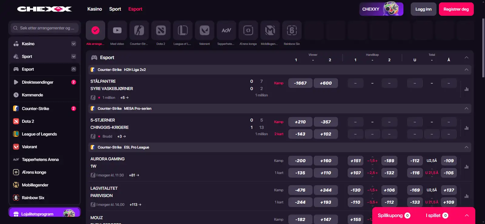485x224 pixels.
Task: Open League of Legends in the sidebar
Action: tap(45, 134)
